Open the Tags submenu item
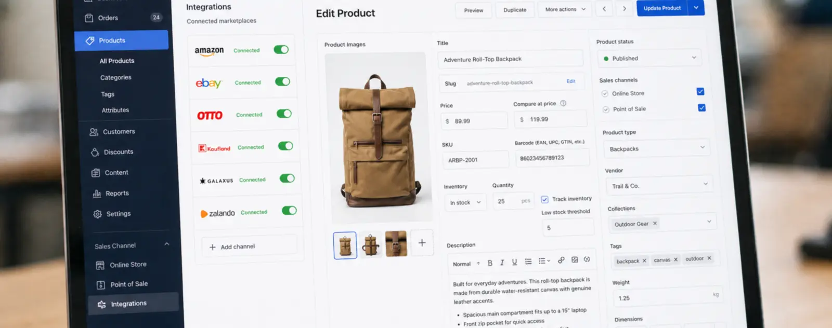Screen dimensions: 832x328 [108, 94]
